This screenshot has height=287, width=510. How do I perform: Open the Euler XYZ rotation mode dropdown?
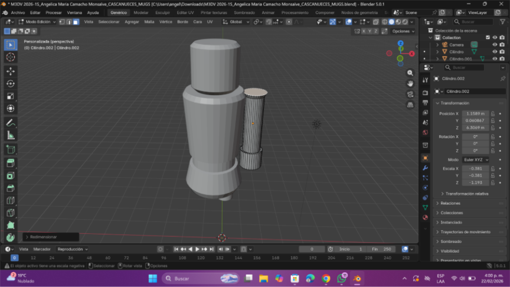(476, 159)
